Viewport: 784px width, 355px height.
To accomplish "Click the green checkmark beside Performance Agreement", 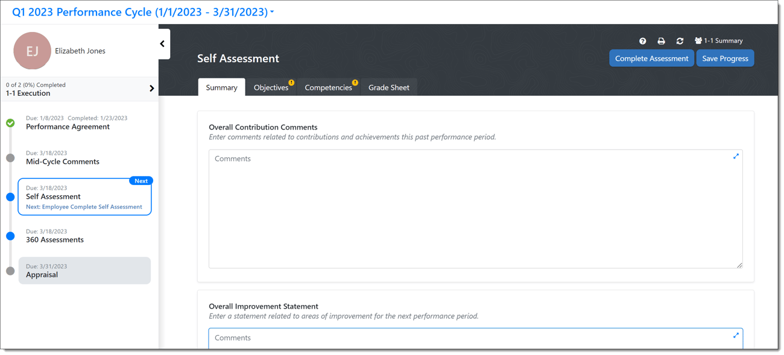I will coord(10,122).
